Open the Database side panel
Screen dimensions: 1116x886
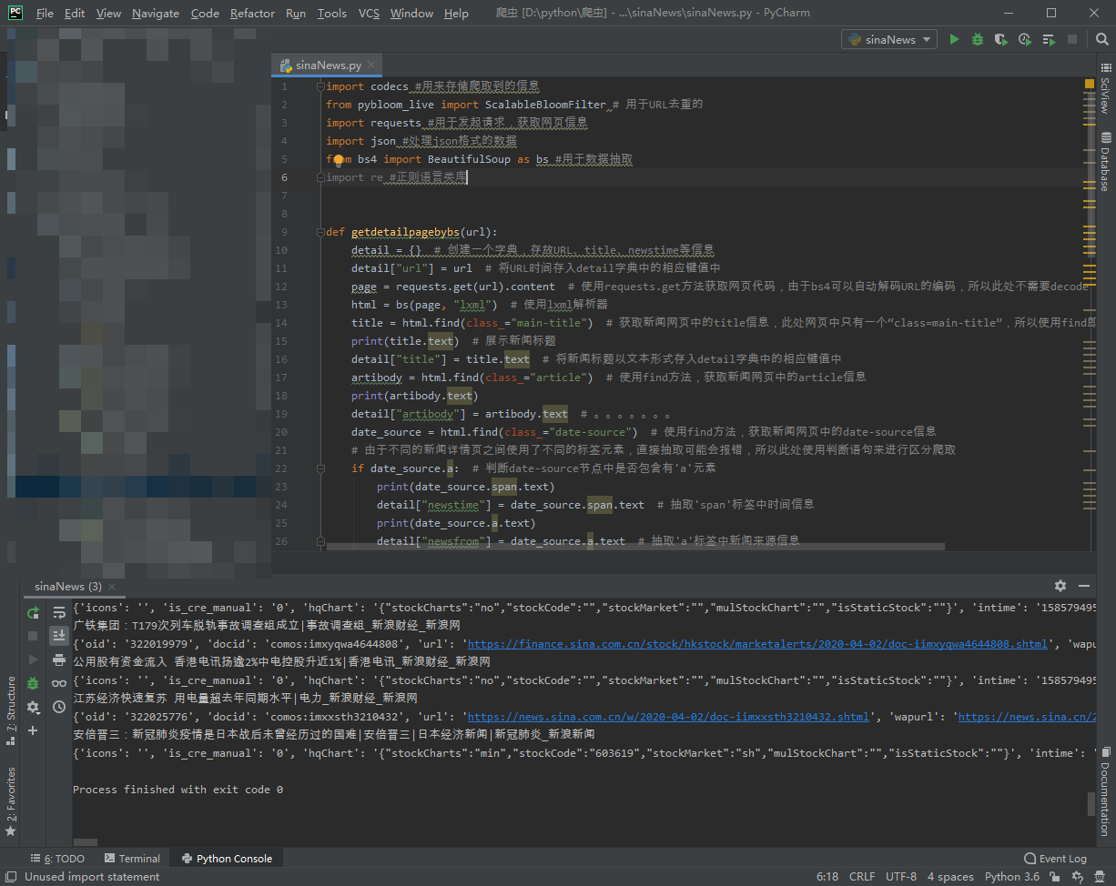tap(1105, 161)
